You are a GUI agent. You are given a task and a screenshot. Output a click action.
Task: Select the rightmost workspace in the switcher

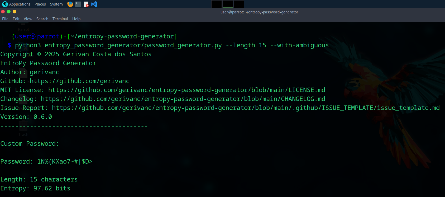tap(238, 4)
